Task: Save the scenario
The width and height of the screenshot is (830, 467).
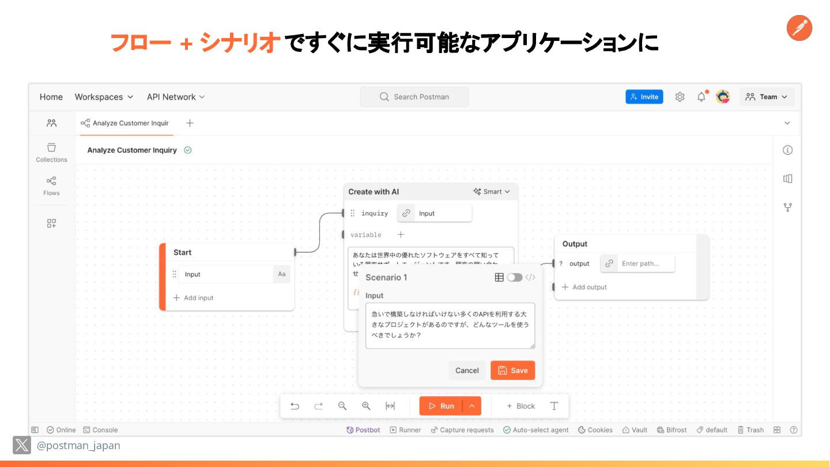Action: click(513, 371)
